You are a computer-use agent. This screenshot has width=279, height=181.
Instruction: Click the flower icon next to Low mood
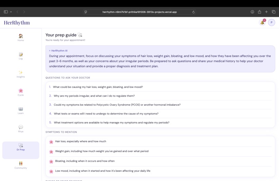pos(51,171)
